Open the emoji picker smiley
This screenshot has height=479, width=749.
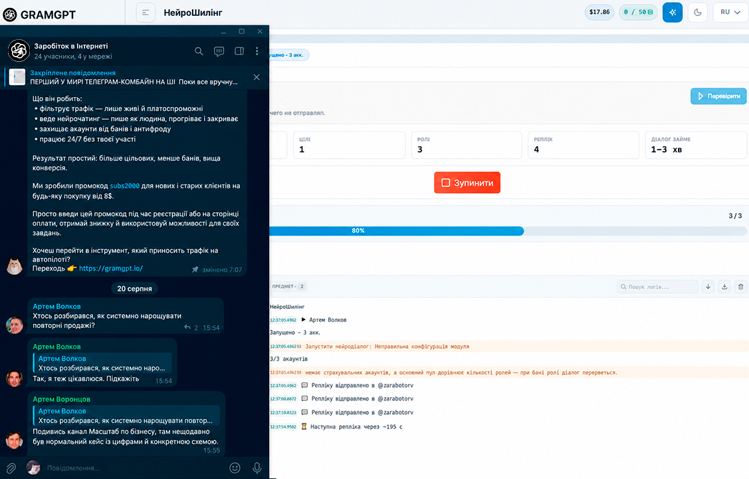(235, 468)
